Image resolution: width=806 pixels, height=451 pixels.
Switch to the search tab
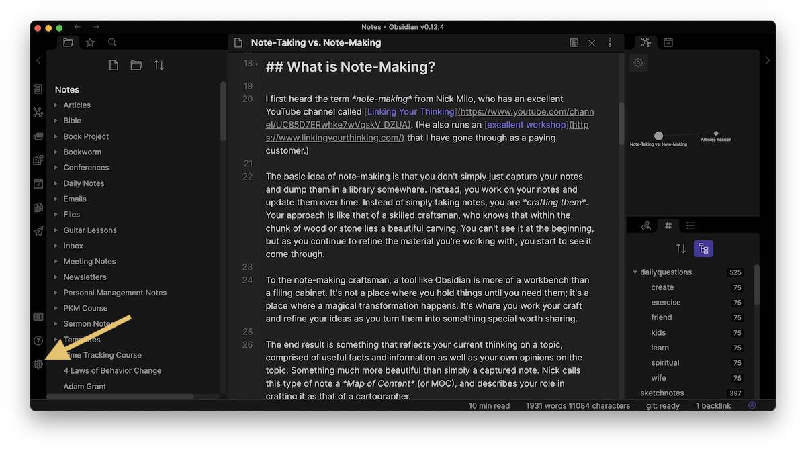click(x=112, y=42)
